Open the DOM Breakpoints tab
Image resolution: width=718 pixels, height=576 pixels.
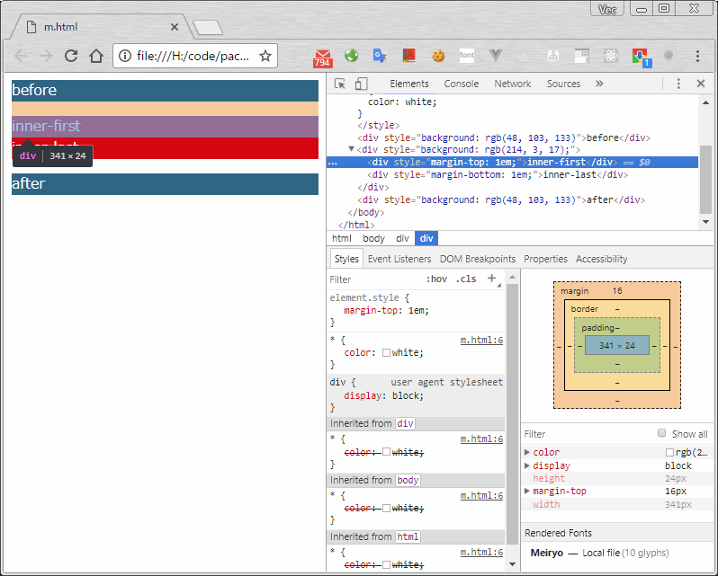(478, 259)
